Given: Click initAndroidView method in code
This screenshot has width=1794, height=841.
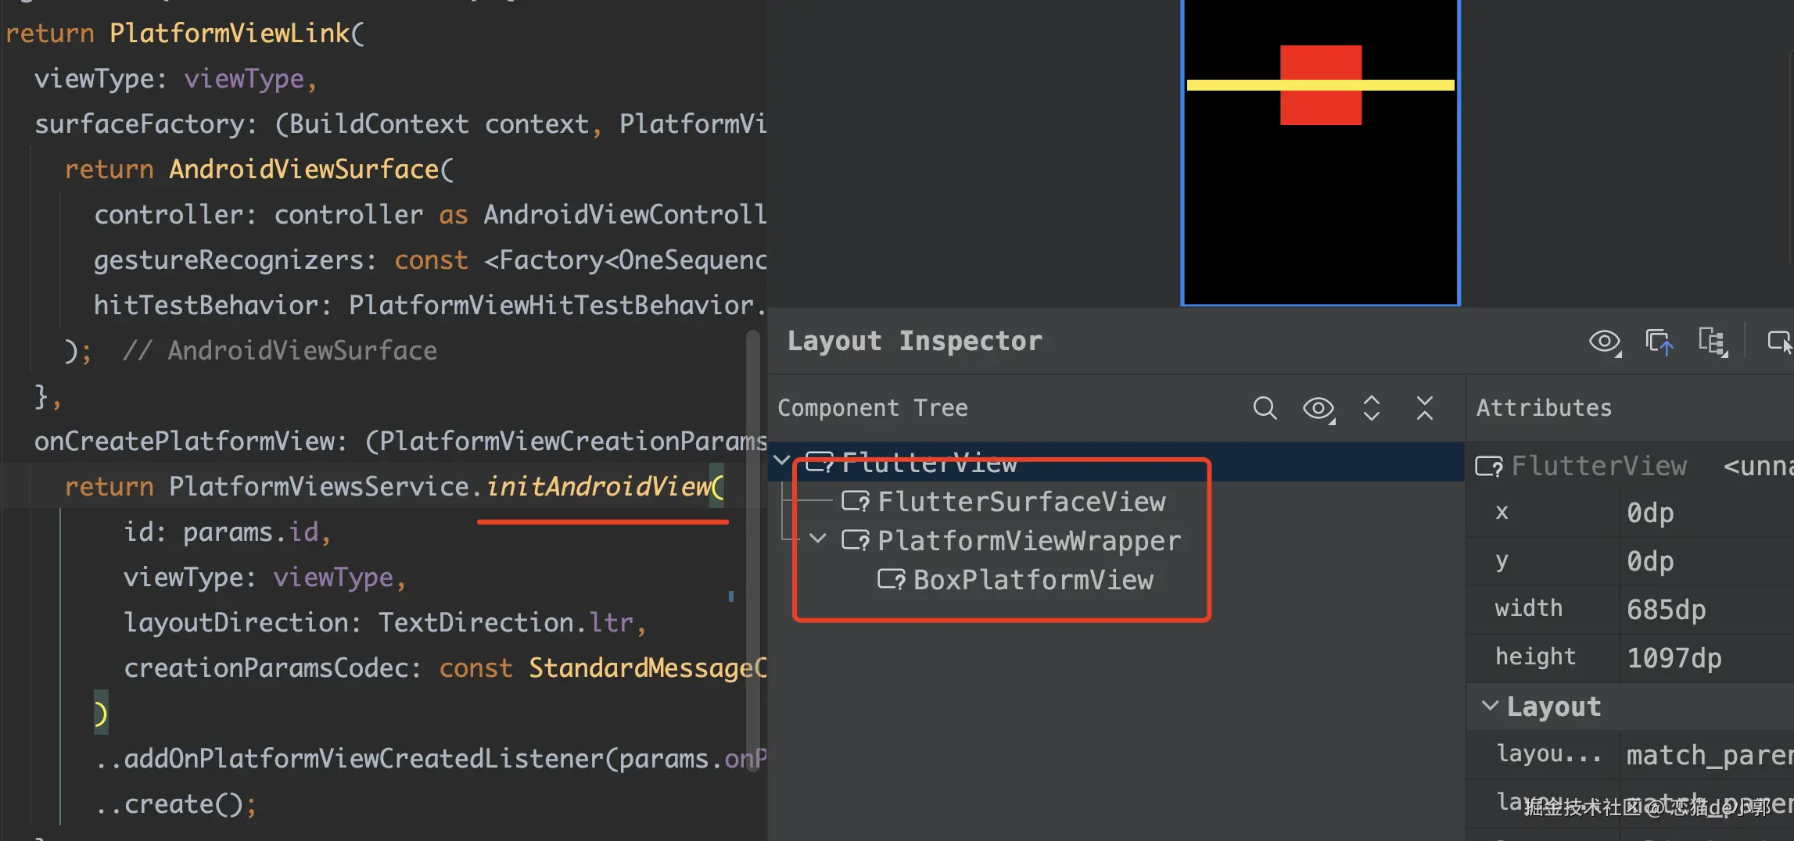Looking at the screenshot, I should tap(597, 486).
